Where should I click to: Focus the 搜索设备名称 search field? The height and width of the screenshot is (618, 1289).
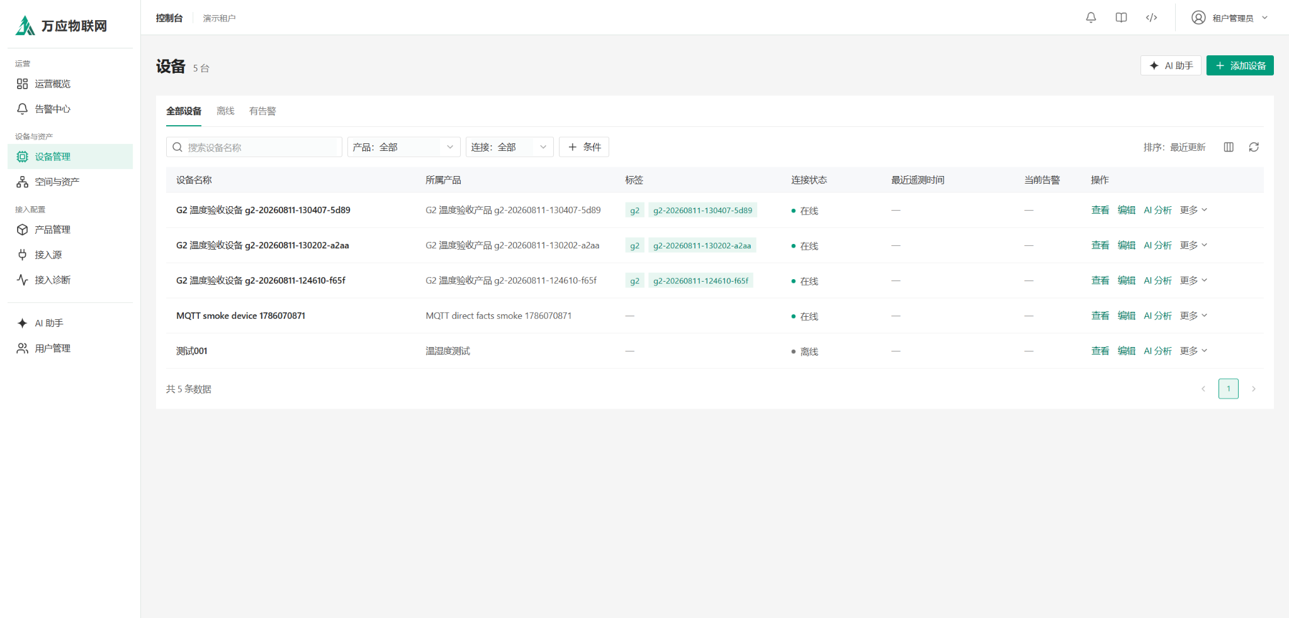point(254,147)
